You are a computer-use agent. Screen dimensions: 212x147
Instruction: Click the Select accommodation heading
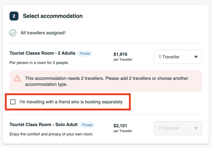pyautogui.click(x=53, y=16)
